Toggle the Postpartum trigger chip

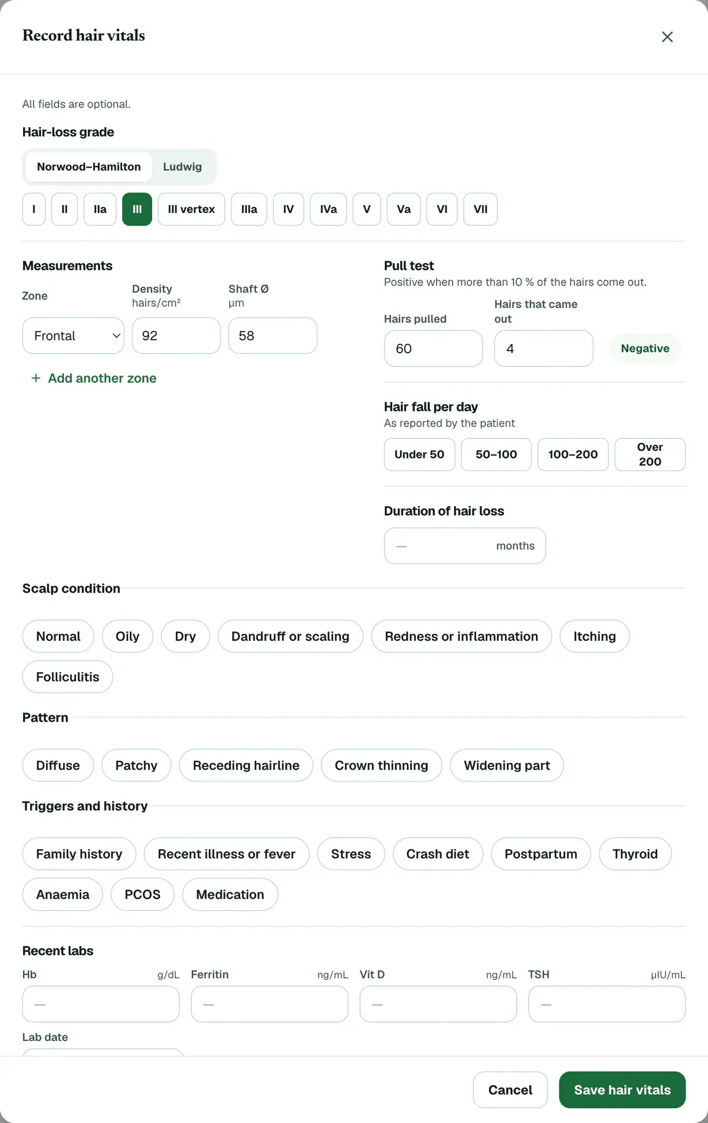541,854
